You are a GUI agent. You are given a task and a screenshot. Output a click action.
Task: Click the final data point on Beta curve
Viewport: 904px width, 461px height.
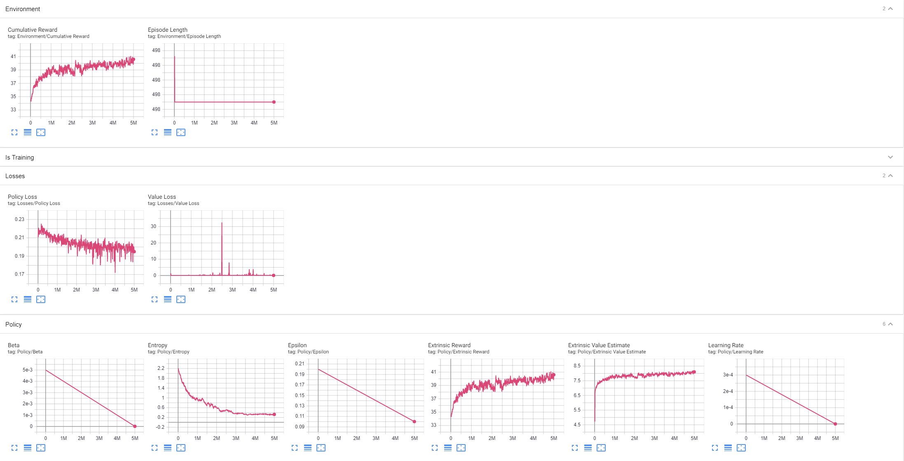click(135, 426)
